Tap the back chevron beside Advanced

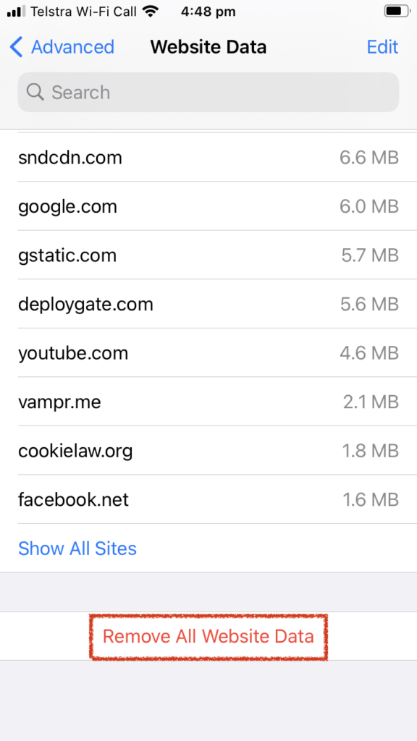[16, 47]
